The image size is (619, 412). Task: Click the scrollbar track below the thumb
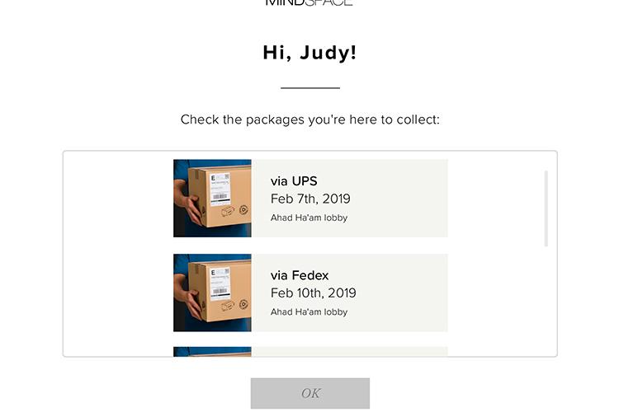tap(546, 300)
